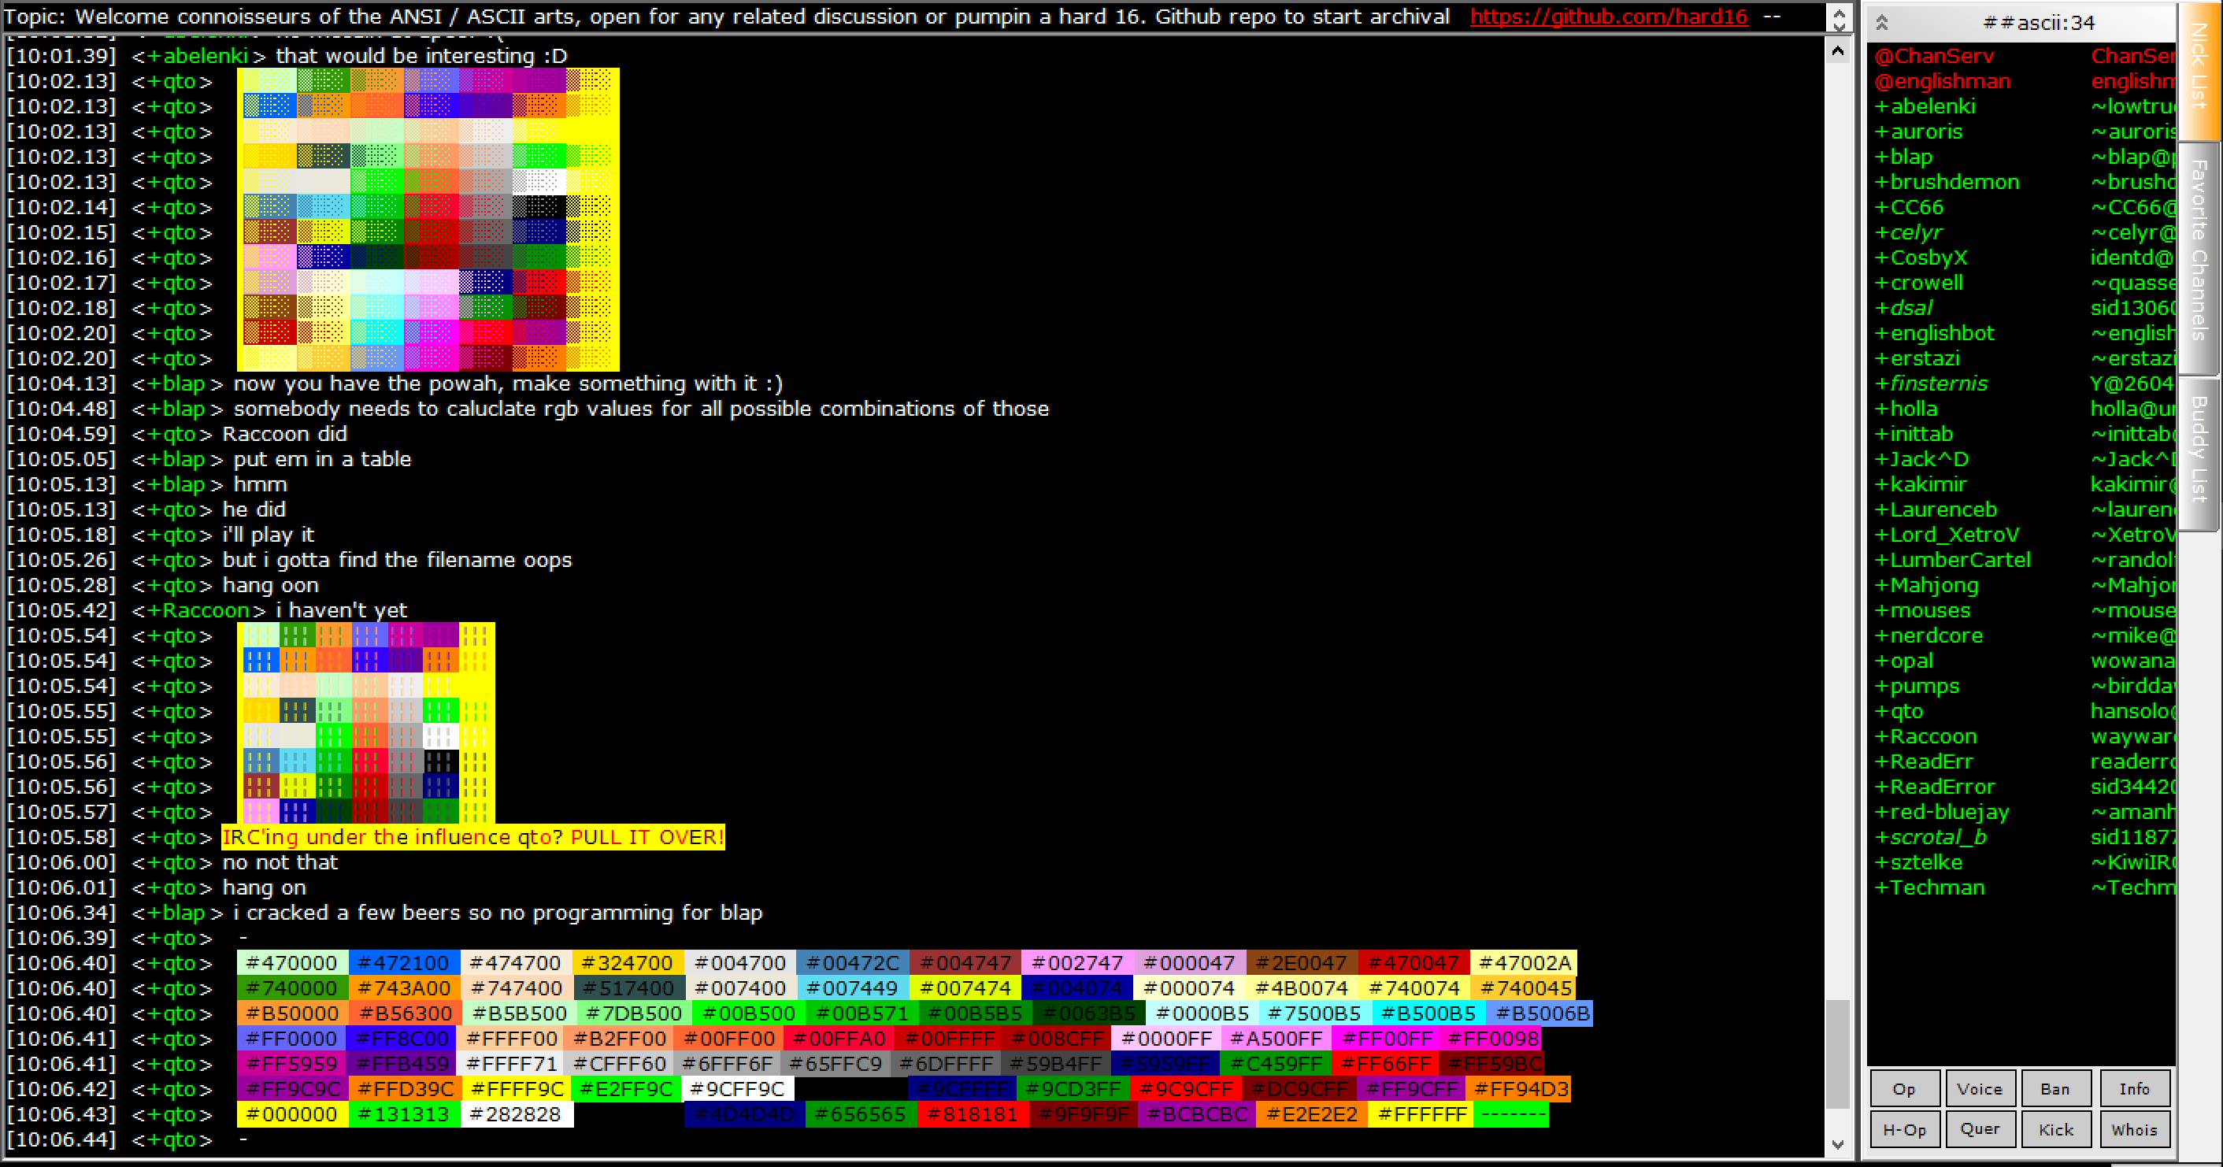Click the #00B500 color cell
Screen dimensions: 2223x1167
pyautogui.click(x=749, y=1013)
